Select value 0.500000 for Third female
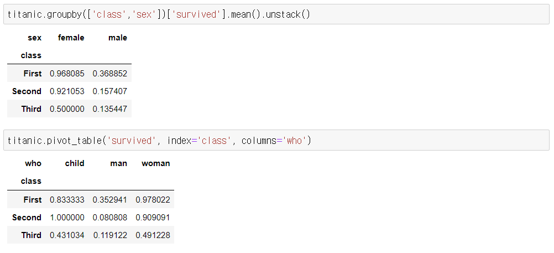 [67, 109]
